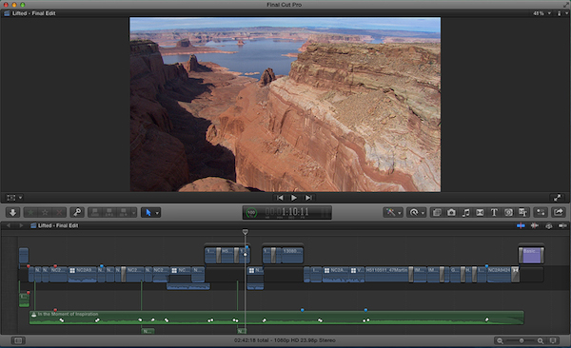Click the playhead marker on the ruler
This screenshot has height=348, width=571.
point(246,231)
